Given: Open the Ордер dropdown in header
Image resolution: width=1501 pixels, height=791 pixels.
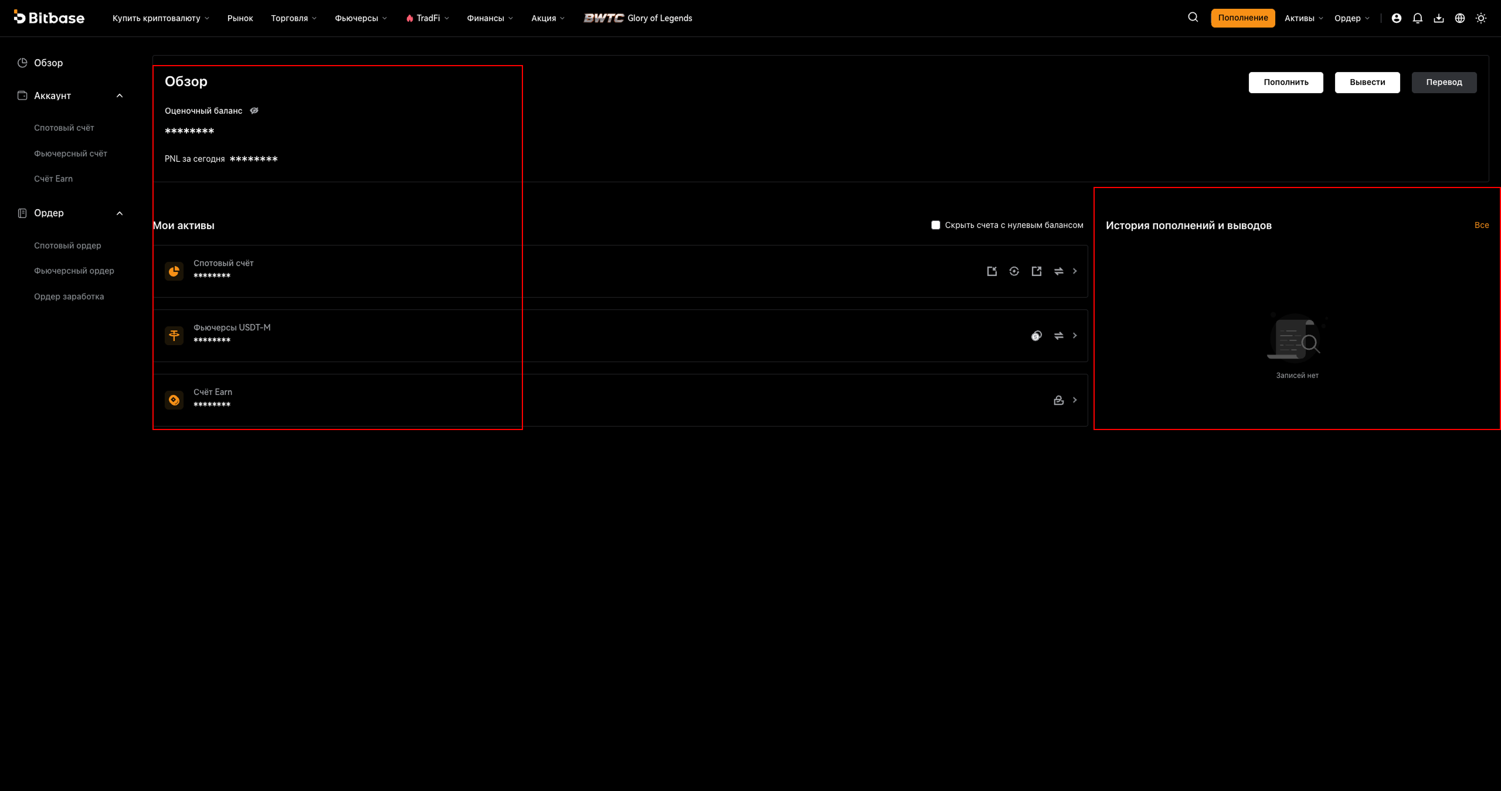Looking at the screenshot, I should 1352,18.
